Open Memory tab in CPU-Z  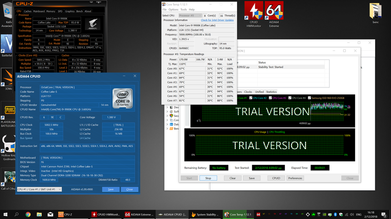click(x=51, y=11)
